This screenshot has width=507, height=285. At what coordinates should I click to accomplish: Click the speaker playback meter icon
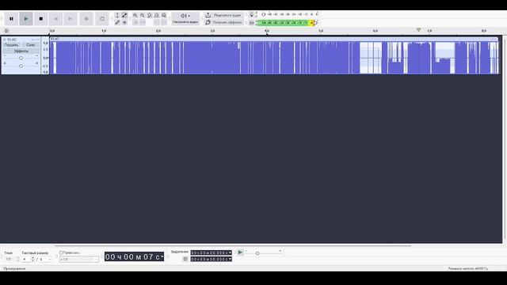252,23
